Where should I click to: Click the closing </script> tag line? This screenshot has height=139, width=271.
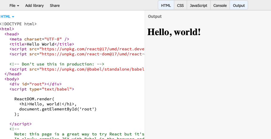[x=21, y=124]
